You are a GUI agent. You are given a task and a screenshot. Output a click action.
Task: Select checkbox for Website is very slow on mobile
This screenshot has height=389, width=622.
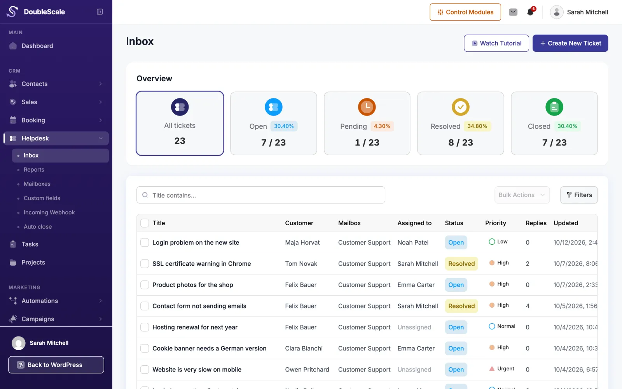tap(145, 370)
